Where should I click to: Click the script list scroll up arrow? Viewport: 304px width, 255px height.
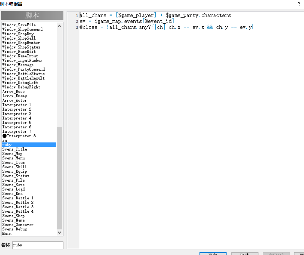60,26
